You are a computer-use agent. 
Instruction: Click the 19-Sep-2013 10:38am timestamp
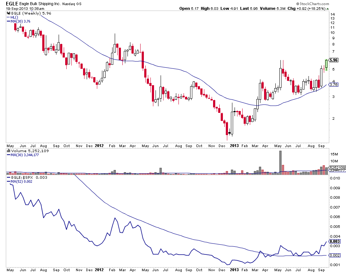pyautogui.click(x=25, y=9)
